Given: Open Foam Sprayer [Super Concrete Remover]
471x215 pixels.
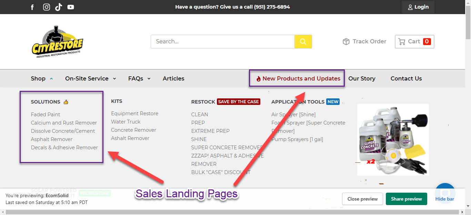Looking at the screenshot, I should [308, 127].
